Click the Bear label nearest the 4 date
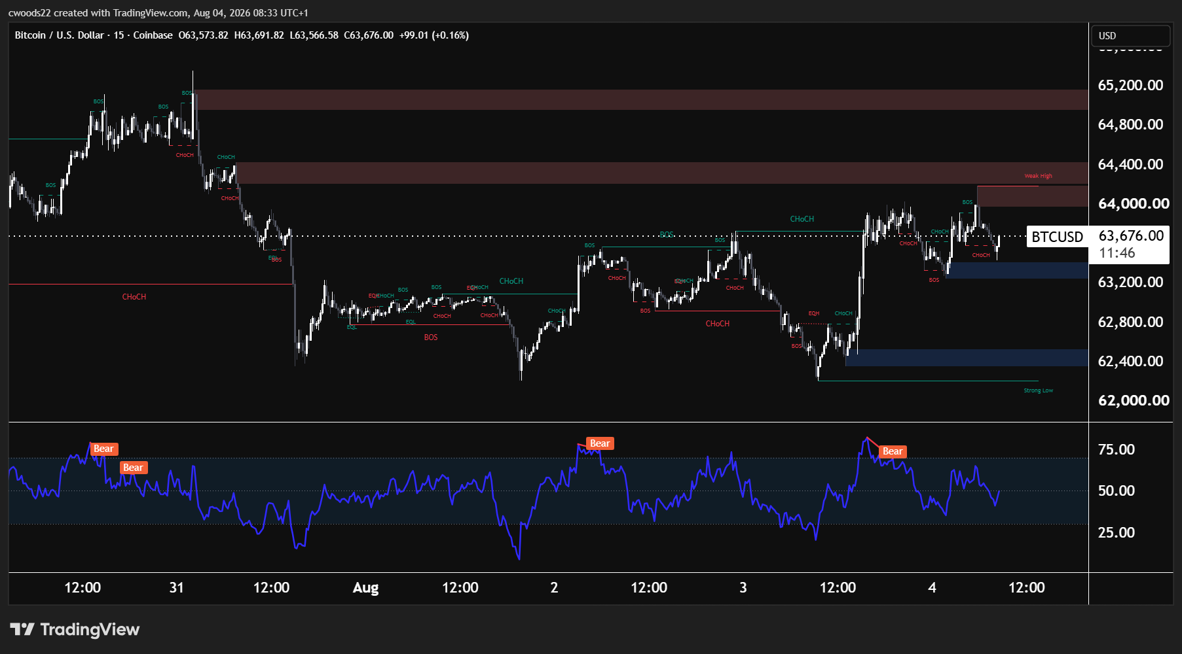1182x654 pixels. 893,451
